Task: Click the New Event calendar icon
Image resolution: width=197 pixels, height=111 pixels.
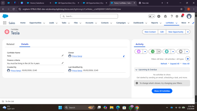Action: (138, 52)
